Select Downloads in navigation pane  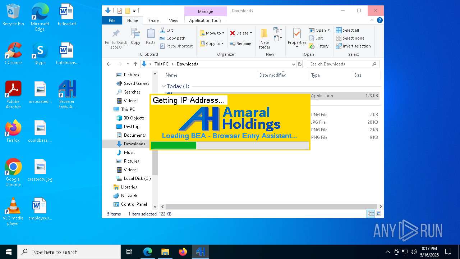pyautogui.click(x=130, y=144)
